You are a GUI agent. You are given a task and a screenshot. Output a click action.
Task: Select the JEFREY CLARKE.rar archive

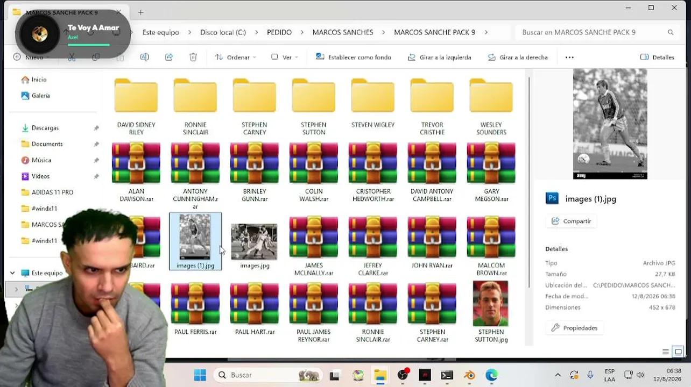click(x=373, y=247)
